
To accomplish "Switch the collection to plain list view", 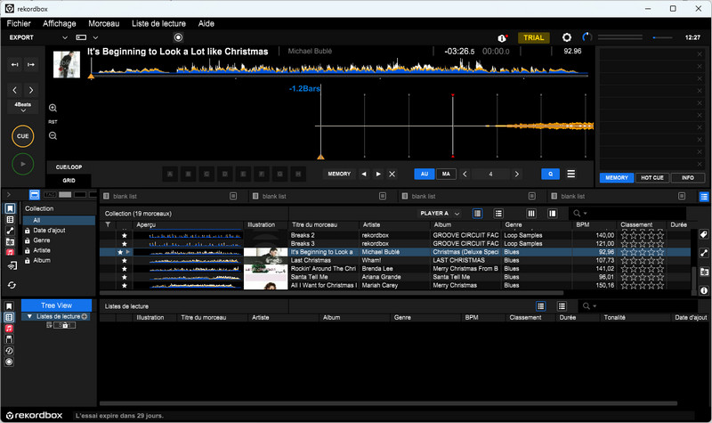I will [x=498, y=214].
